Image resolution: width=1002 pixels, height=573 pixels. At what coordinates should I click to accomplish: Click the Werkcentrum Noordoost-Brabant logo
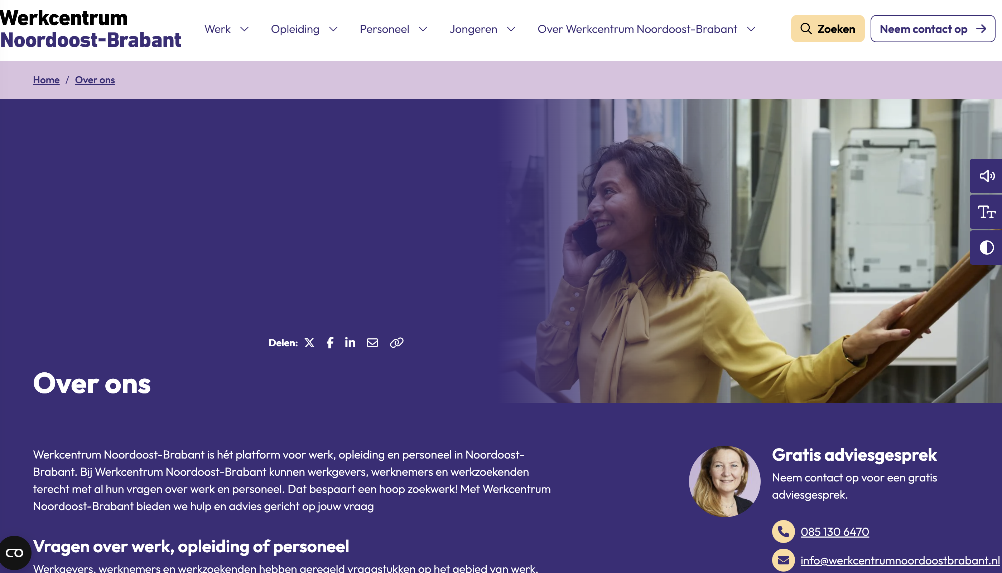pyautogui.click(x=90, y=29)
